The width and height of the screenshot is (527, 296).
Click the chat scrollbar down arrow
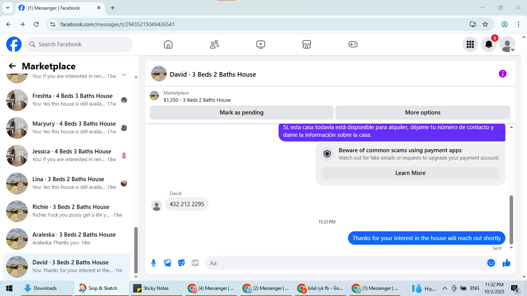512,247
